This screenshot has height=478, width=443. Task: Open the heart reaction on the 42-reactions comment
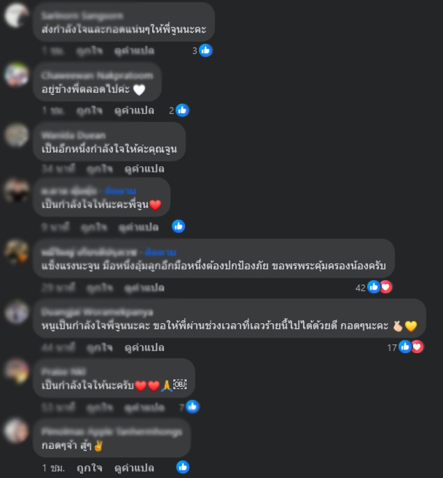(x=386, y=287)
